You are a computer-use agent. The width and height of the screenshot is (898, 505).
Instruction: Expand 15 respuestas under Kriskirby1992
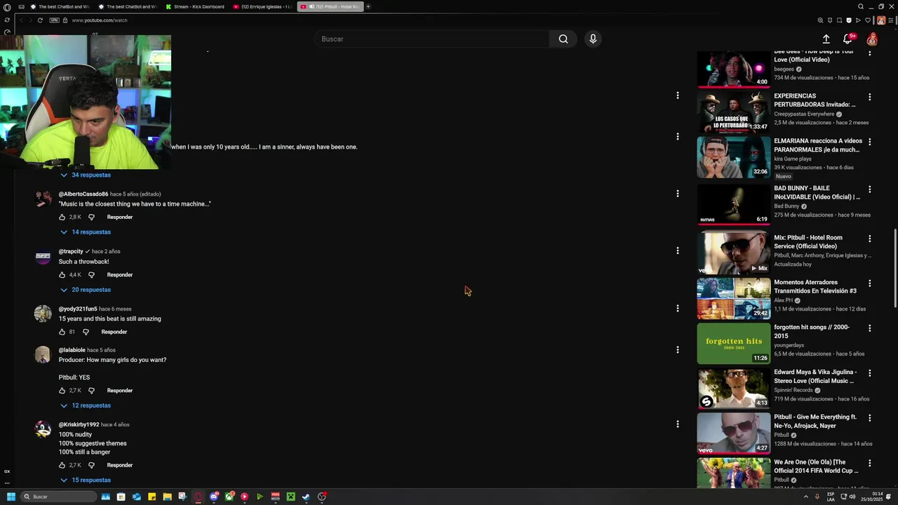click(x=86, y=480)
